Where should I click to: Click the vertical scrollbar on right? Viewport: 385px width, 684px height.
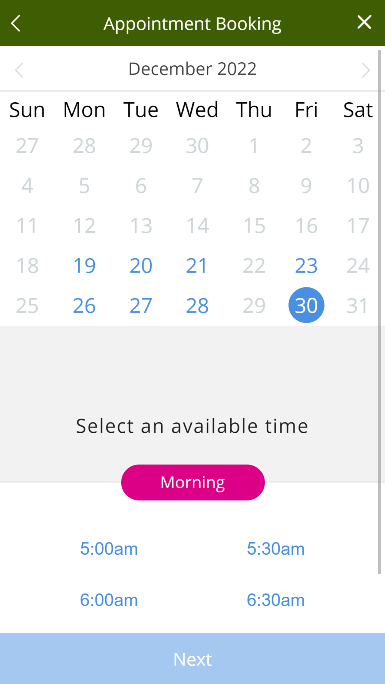[379, 312]
